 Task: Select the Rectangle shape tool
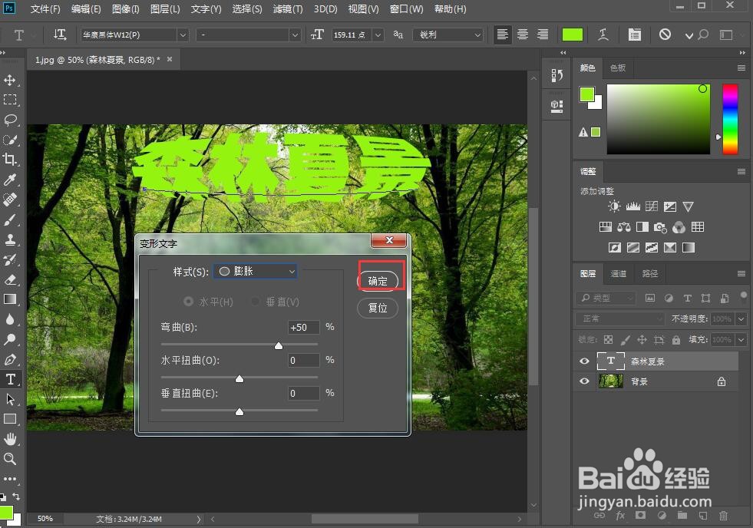(x=10, y=419)
